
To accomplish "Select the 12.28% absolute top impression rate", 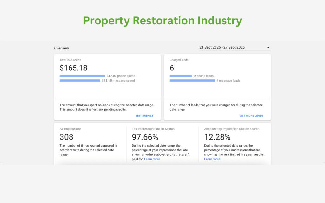I will tap(217, 137).
